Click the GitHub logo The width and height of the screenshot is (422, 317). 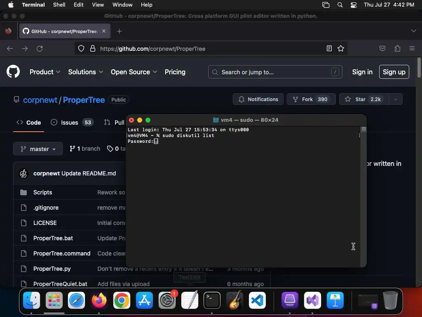[13, 71]
